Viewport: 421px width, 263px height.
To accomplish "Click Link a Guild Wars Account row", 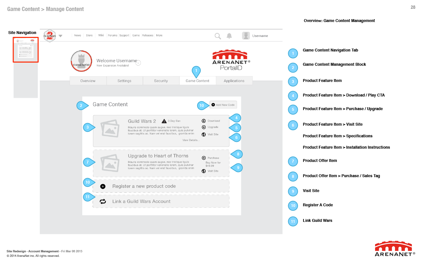I will tap(161, 201).
